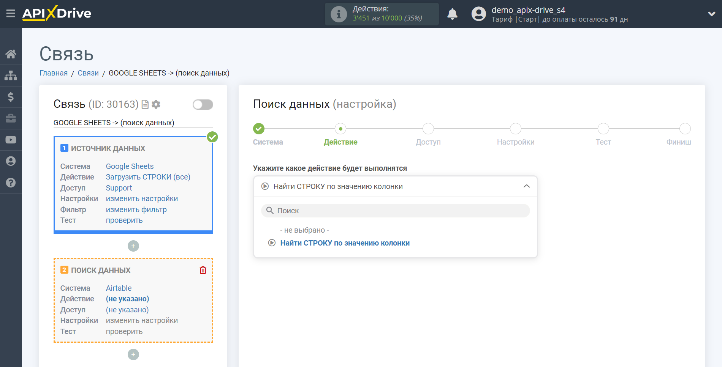Click the 'ИСТОЧНИК ДАННЫХ' block title
The image size is (722, 367).
[108, 148]
